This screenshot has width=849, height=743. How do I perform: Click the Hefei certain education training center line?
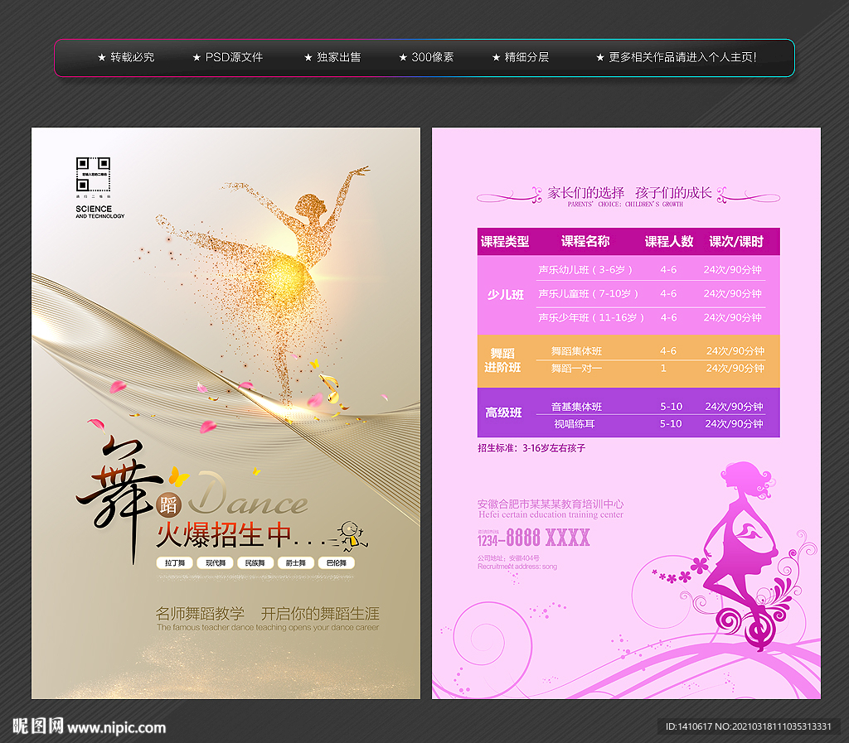pyautogui.click(x=551, y=515)
